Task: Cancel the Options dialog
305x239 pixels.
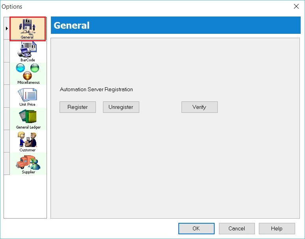Action: tap(237, 228)
